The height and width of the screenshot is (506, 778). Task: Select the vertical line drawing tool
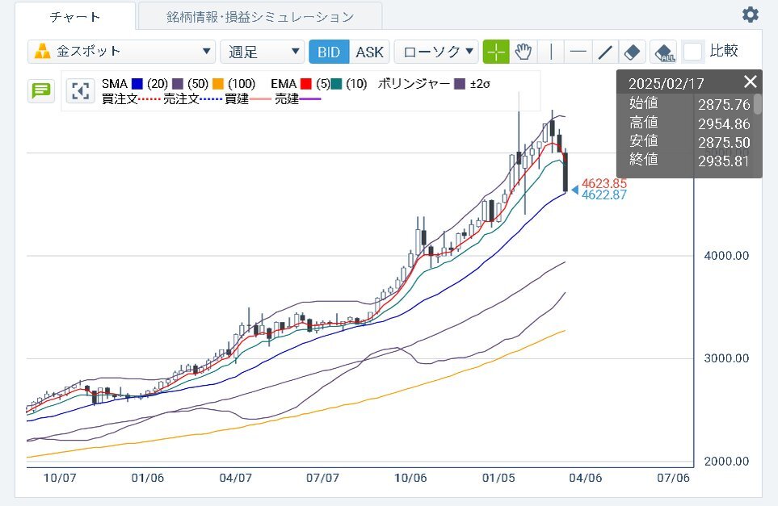pos(551,52)
